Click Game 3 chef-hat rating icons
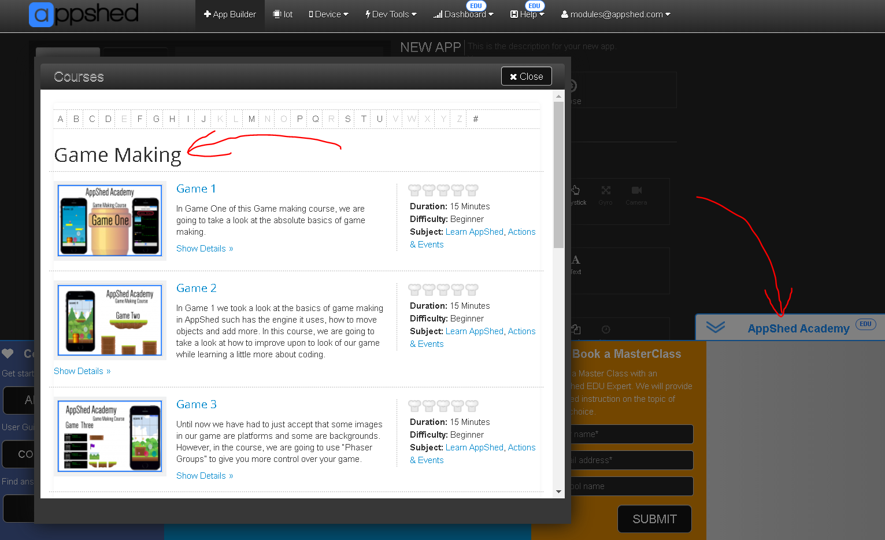The width and height of the screenshot is (885, 540). point(443,405)
